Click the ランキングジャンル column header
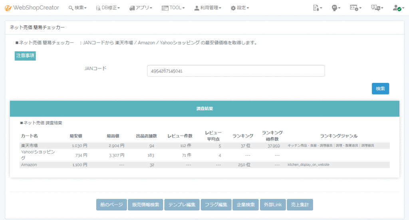The width and height of the screenshot is (409, 220). coord(339,136)
